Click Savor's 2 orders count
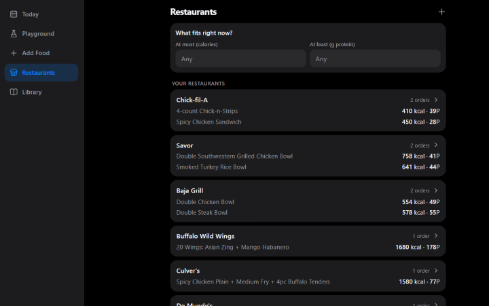Viewport: 489px width, 306px height. [420, 146]
